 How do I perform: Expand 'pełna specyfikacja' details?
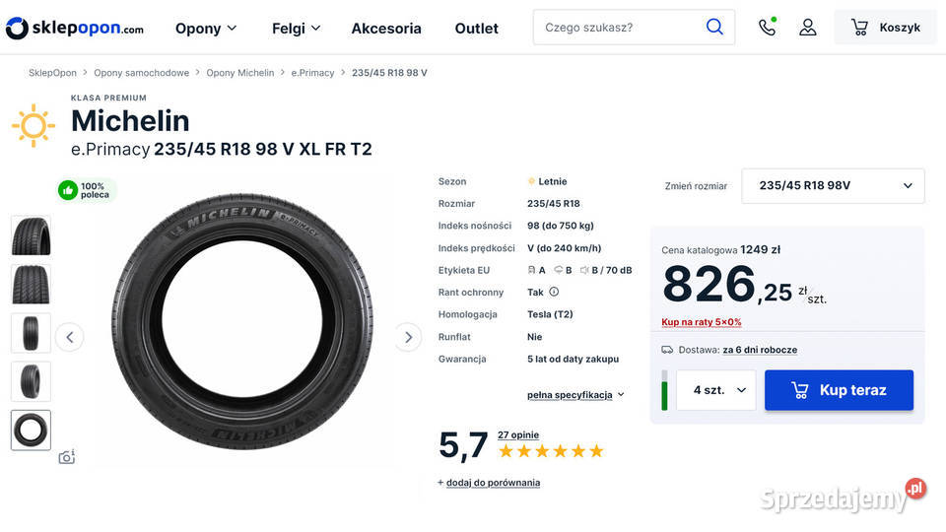point(575,395)
